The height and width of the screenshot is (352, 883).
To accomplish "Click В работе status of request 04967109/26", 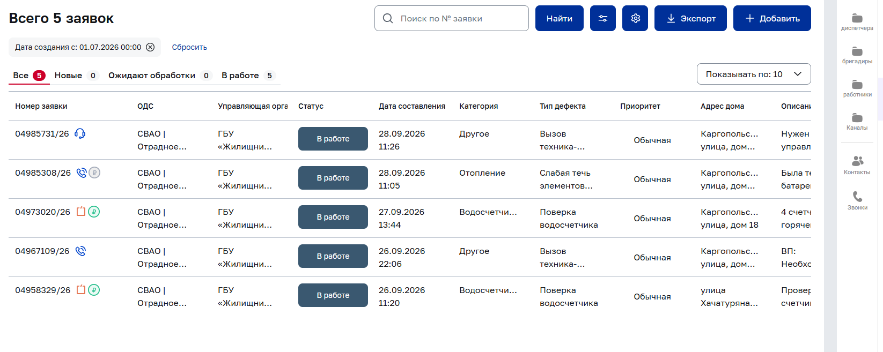I will pos(333,256).
